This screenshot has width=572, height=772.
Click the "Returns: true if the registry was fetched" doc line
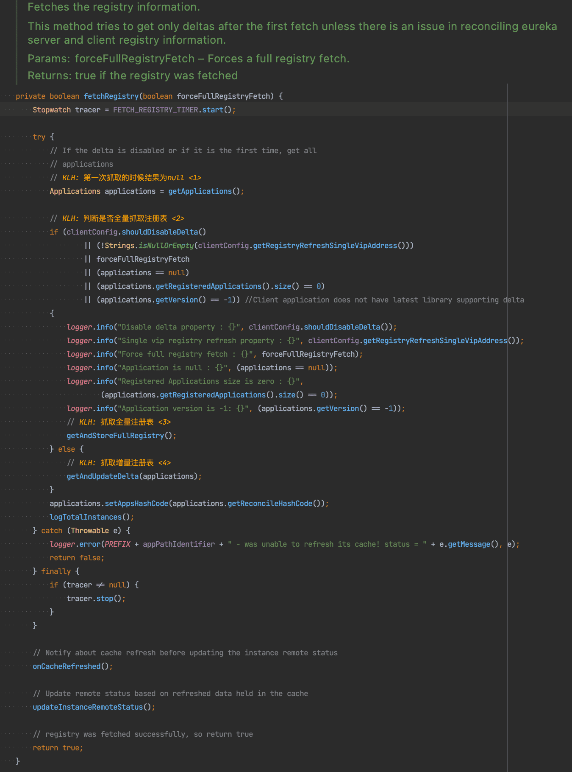[x=133, y=76]
